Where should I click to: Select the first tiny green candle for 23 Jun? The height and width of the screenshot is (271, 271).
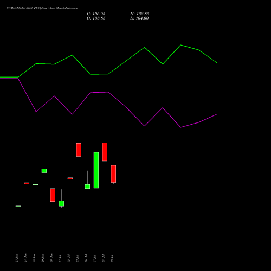coord(18,206)
